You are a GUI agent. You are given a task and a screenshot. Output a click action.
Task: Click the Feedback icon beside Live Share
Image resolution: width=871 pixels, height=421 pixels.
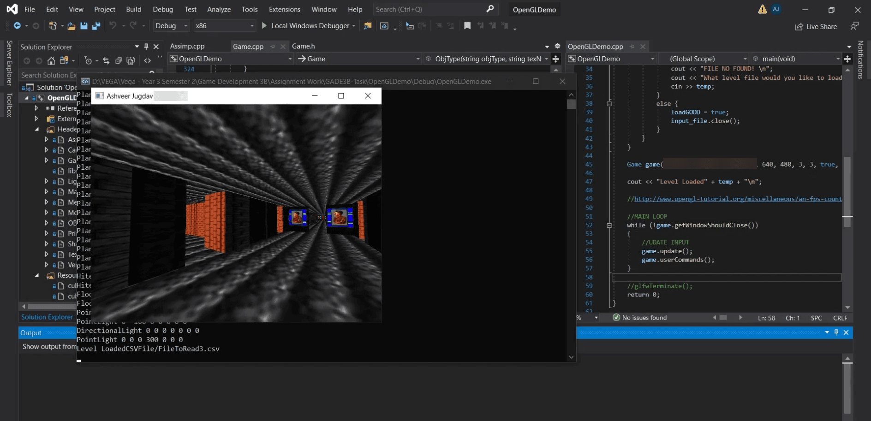point(854,26)
